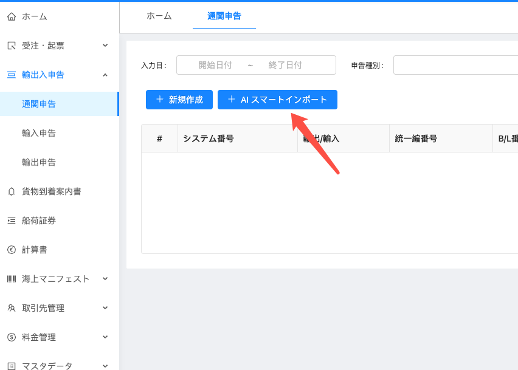Click the 申告種別 label
The height and width of the screenshot is (370, 518).
click(x=367, y=66)
